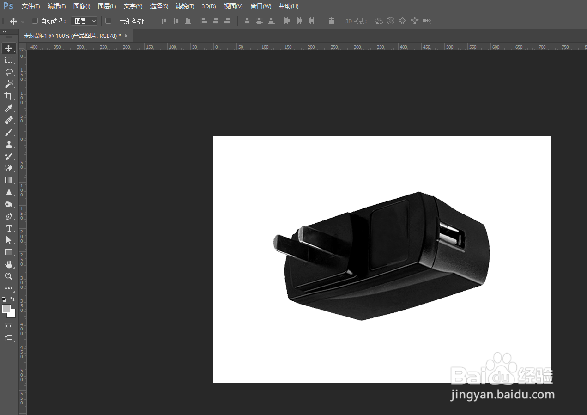Click 3D pan mode icon
This screenshot has width=587, height=415.
(402, 21)
